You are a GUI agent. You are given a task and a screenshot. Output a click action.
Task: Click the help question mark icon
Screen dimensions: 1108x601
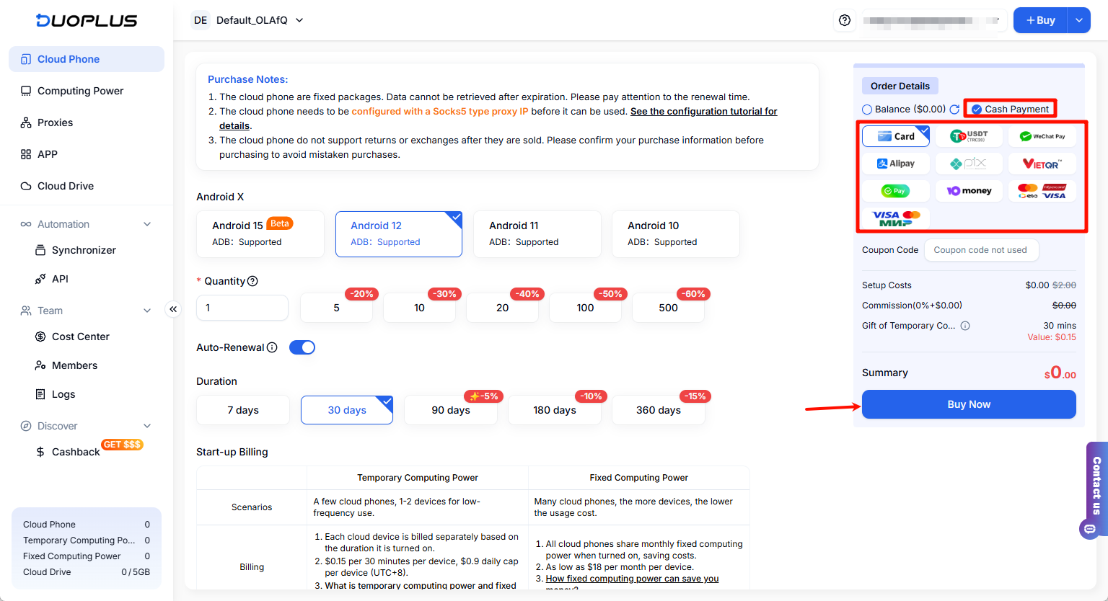click(845, 20)
